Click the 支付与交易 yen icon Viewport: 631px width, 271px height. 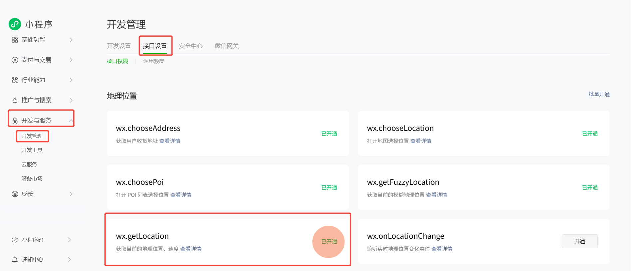point(15,60)
